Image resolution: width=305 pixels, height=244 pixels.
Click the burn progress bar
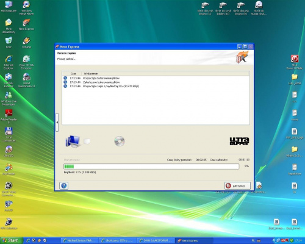point(151,167)
